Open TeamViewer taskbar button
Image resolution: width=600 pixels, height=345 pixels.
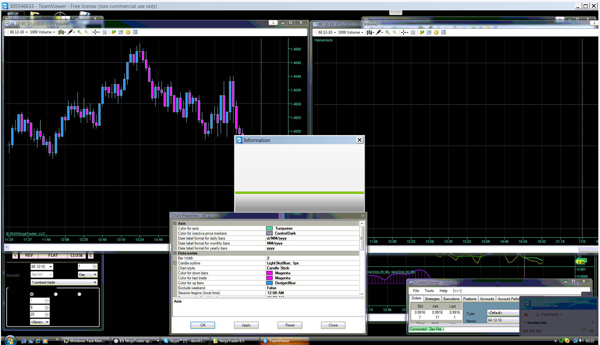click(x=285, y=341)
